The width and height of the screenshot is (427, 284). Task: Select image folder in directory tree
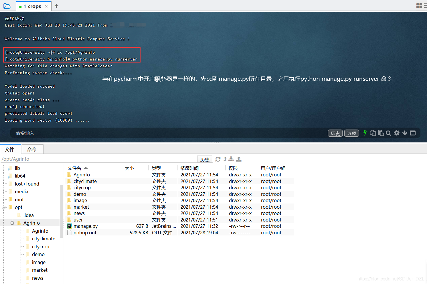click(39, 262)
